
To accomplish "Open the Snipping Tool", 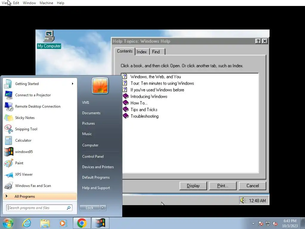I will (40, 129).
